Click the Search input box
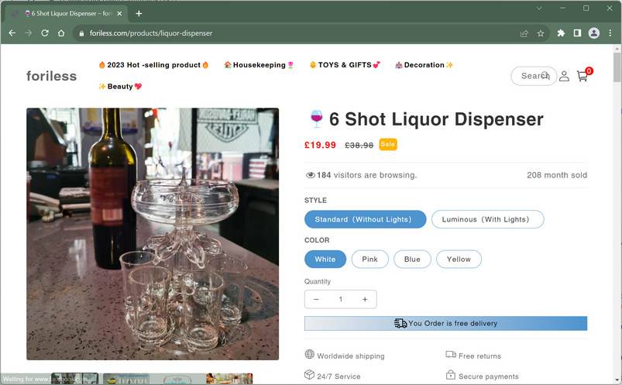The height and width of the screenshot is (385, 622). pyautogui.click(x=534, y=76)
